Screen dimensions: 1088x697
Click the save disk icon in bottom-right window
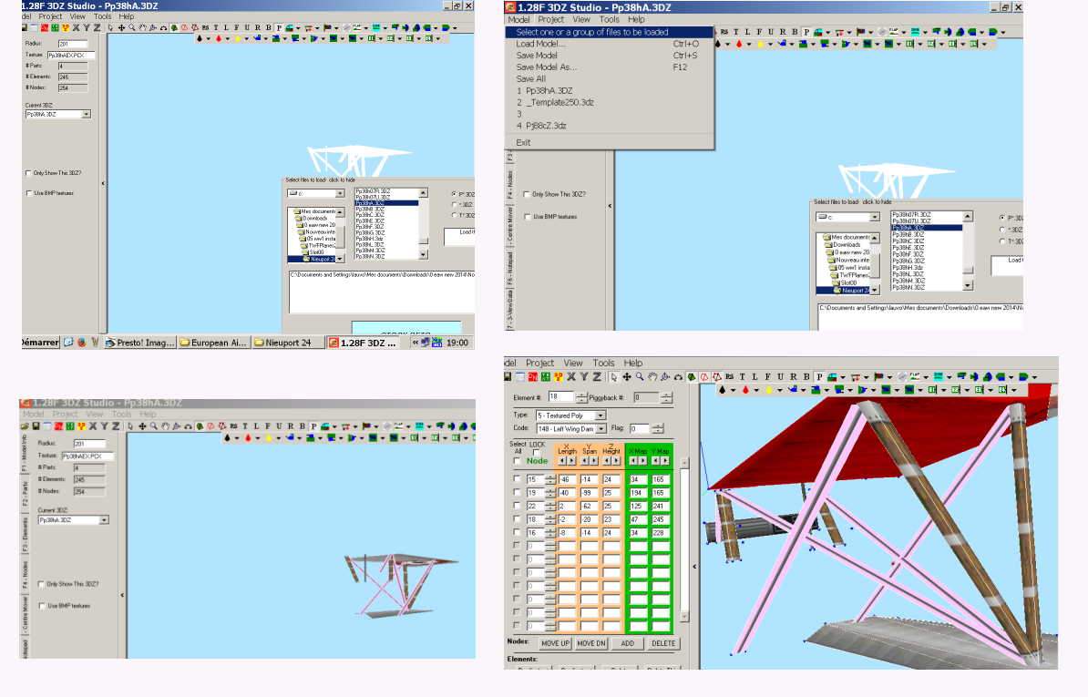tap(508, 376)
